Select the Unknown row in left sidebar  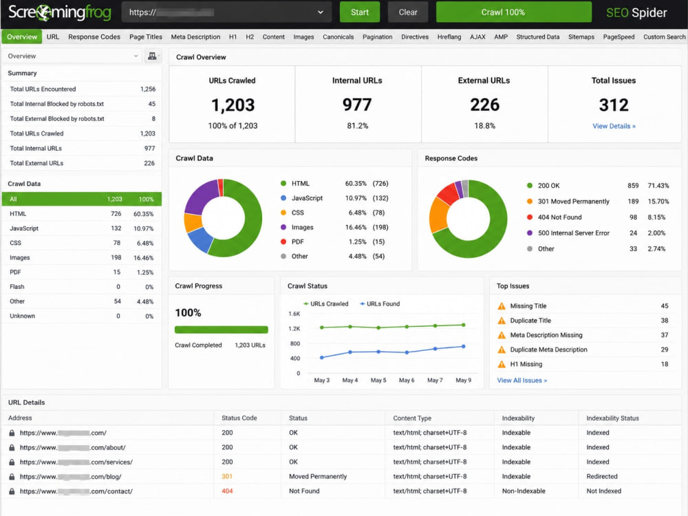pyautogui.click(x=82, y=316)
